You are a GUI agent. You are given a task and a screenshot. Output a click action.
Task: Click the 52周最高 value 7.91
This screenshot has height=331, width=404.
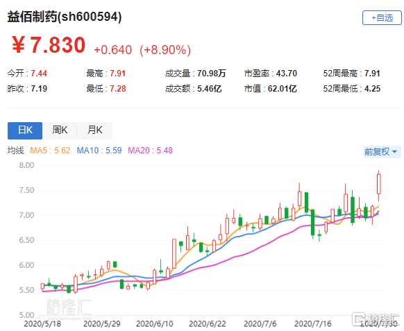[372, 74]
